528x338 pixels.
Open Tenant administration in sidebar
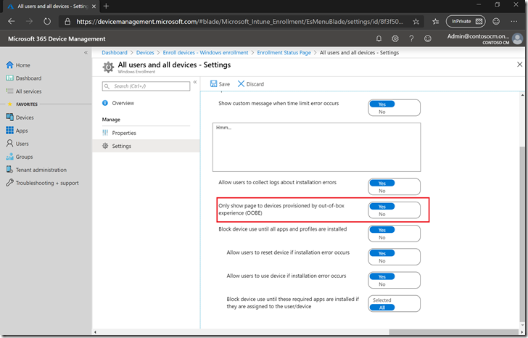(41, 170)
